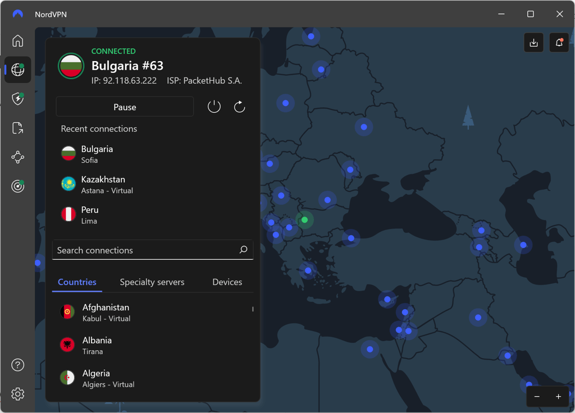This screenshot has height=413, width=575.
Task: Click the reconnect refresh icon
Action: (239, 107)
